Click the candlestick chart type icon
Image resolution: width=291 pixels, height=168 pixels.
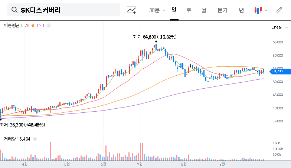[258, 10]
